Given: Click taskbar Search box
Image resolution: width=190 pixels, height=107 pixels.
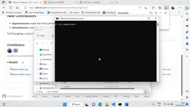Looking at the screenshot, I should click(76, 104).
